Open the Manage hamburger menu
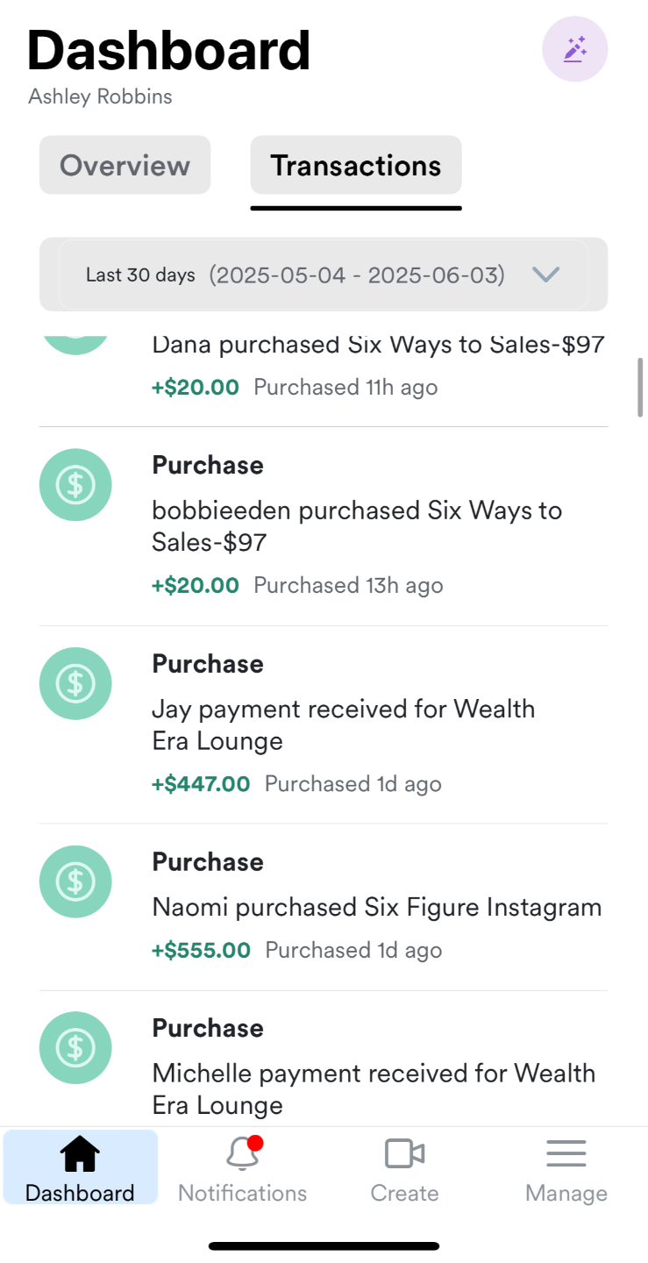This screenshot has height=1263, width=648. point(566,1155)
